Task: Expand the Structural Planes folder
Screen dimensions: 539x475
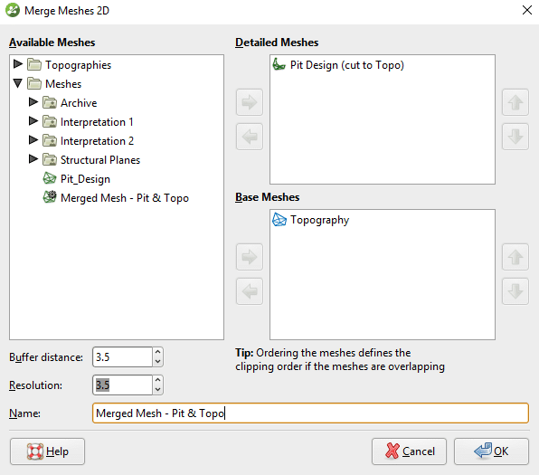Action: (x=33, y=159)
